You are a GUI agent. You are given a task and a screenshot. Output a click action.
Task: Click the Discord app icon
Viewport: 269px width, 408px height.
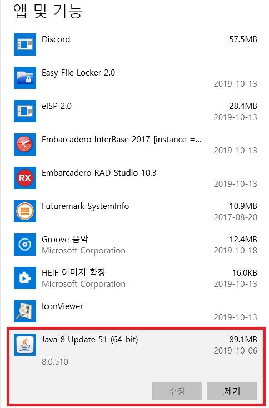25,44
